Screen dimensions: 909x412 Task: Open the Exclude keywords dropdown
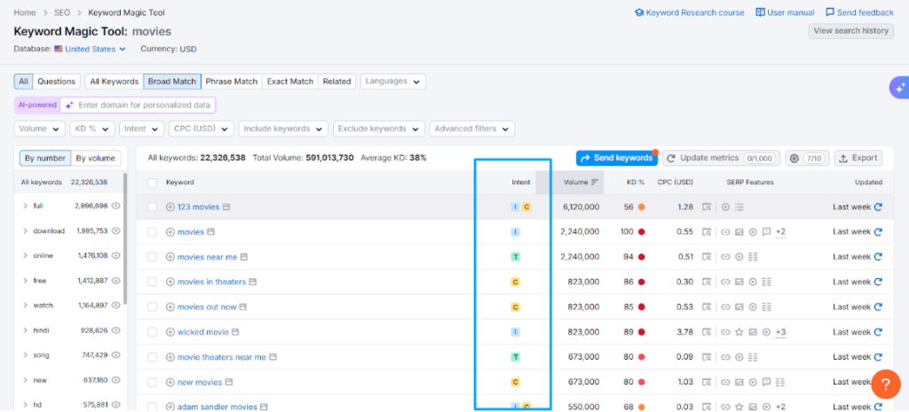[x=378, y=129]
